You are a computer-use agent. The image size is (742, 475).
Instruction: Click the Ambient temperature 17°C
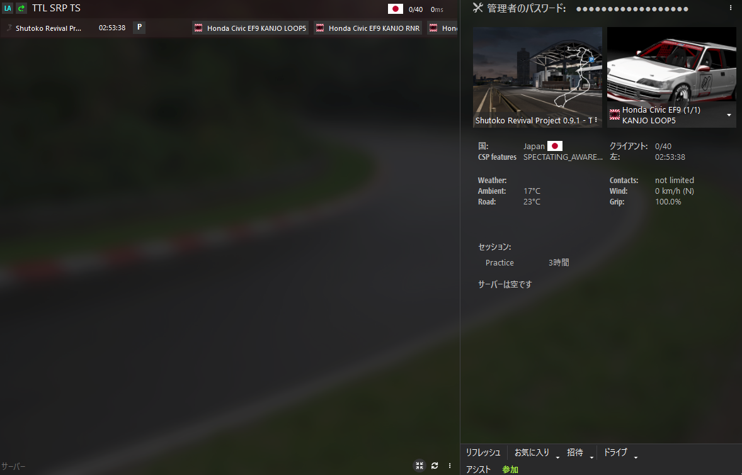[532, 191]
